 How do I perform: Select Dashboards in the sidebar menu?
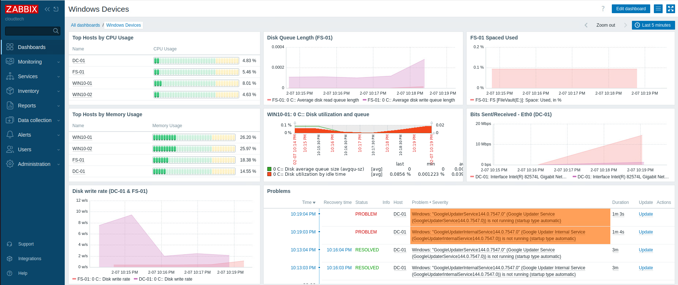(x=32, y=47)
